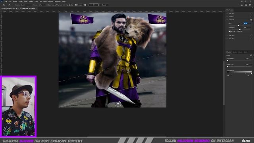Screen dimensions: 254x143
Task: Open the Image menu
Action: click(15, 2)
